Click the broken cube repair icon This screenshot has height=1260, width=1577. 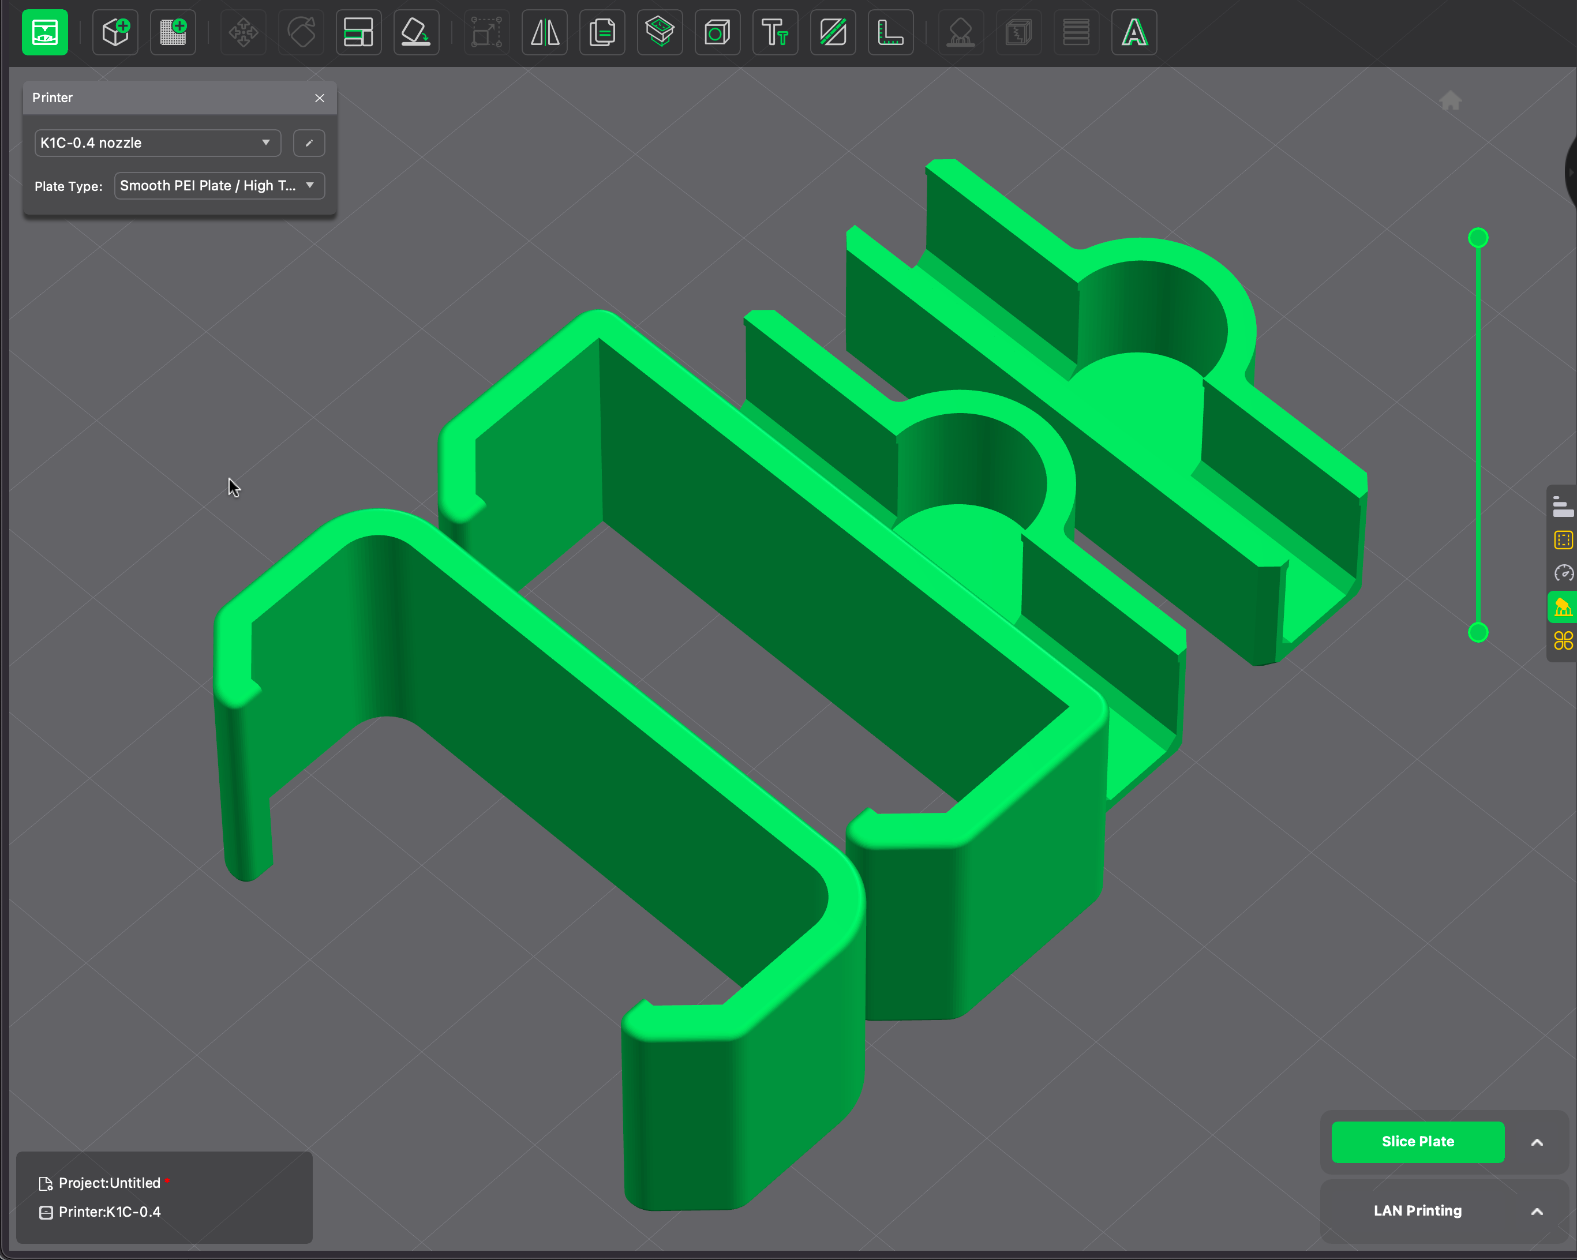[1018, 32]
